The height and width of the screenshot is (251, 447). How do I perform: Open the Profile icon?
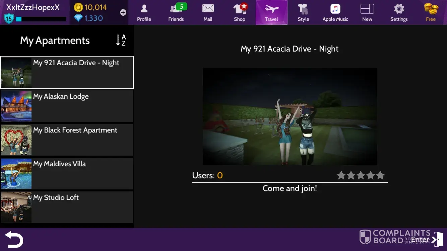(x=144, y=12)
